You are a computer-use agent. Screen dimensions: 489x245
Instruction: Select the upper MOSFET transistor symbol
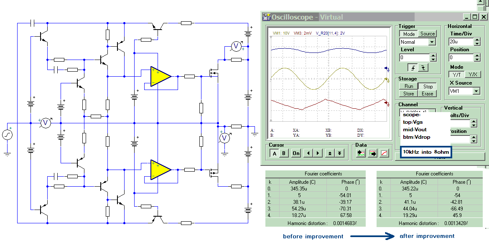coord(214,72)
